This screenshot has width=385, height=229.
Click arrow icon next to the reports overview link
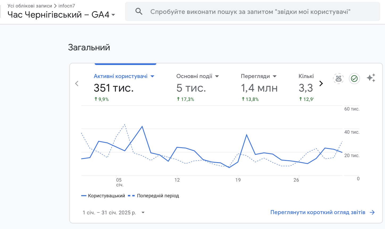372,212
